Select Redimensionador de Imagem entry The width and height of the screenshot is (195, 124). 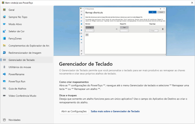pos(27,53)
